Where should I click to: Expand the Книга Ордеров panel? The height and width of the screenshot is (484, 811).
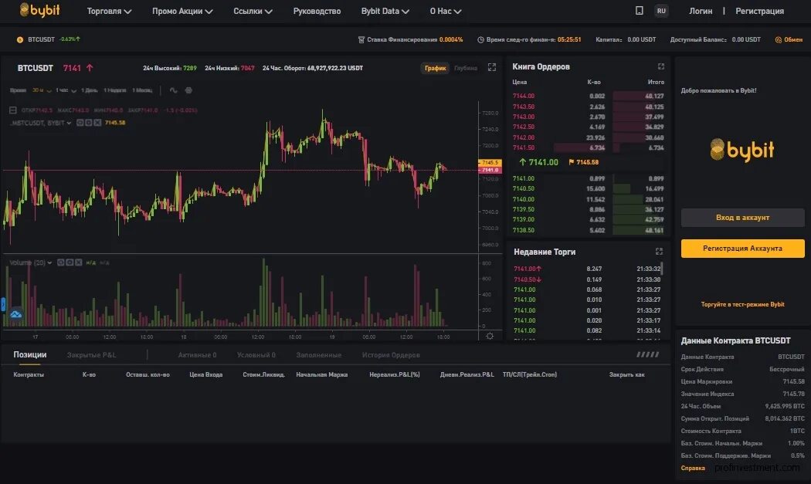[661, 66]
